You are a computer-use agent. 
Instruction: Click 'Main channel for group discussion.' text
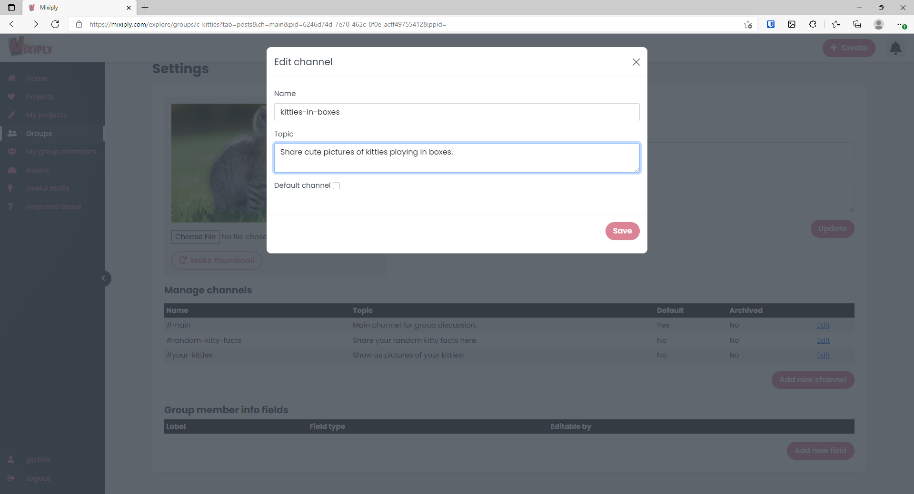[x=415, y=325]
